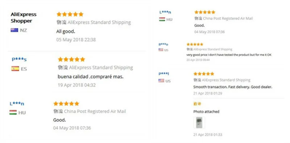Screen dimensions: 290x143
Task: Open reviewer profile B***o
Action: coord(163,44)
